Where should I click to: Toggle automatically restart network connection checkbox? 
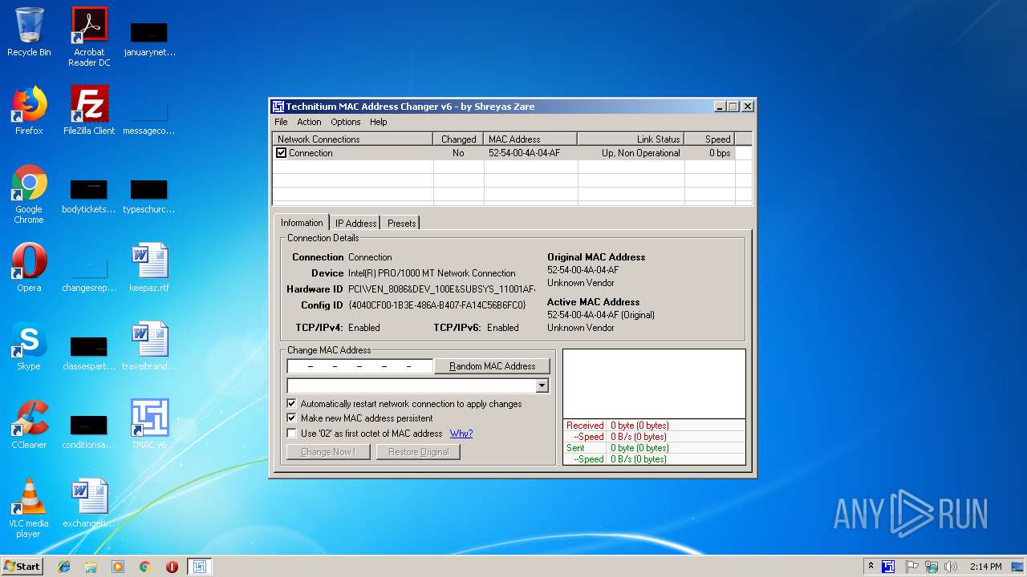pos(291,404)
